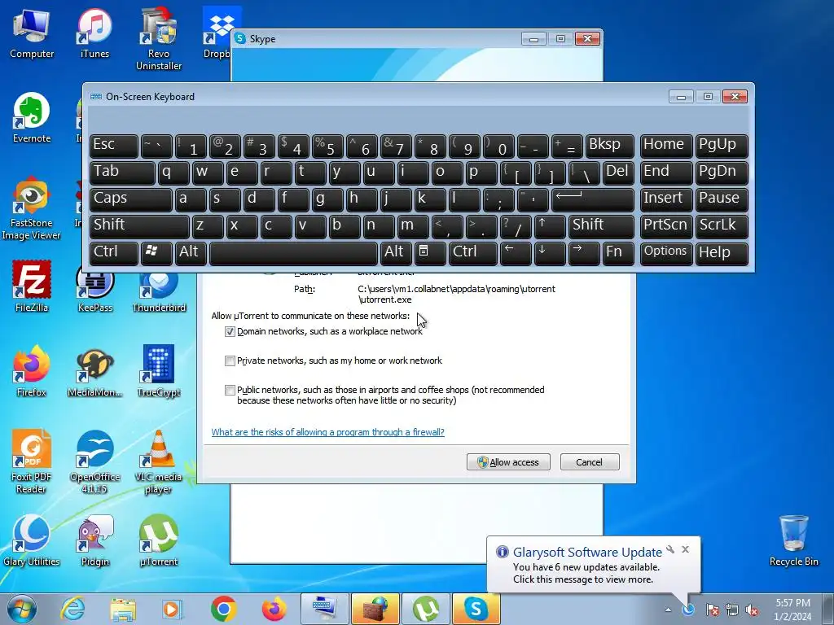834x625 pixels.
Task: Launch iTunes from the desktop
Action: coord(94,33)
